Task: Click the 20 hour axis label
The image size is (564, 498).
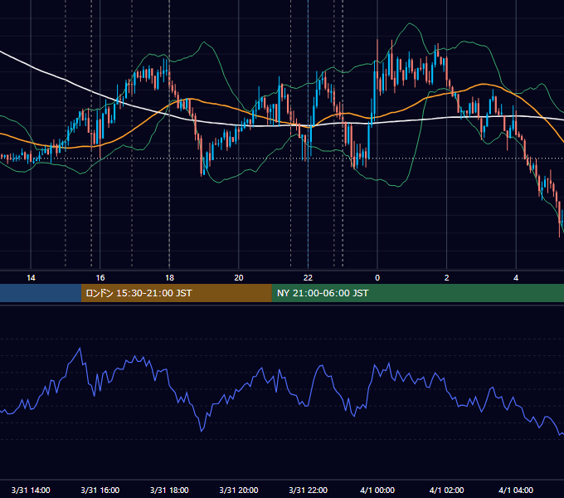Action: pos(239,278)
